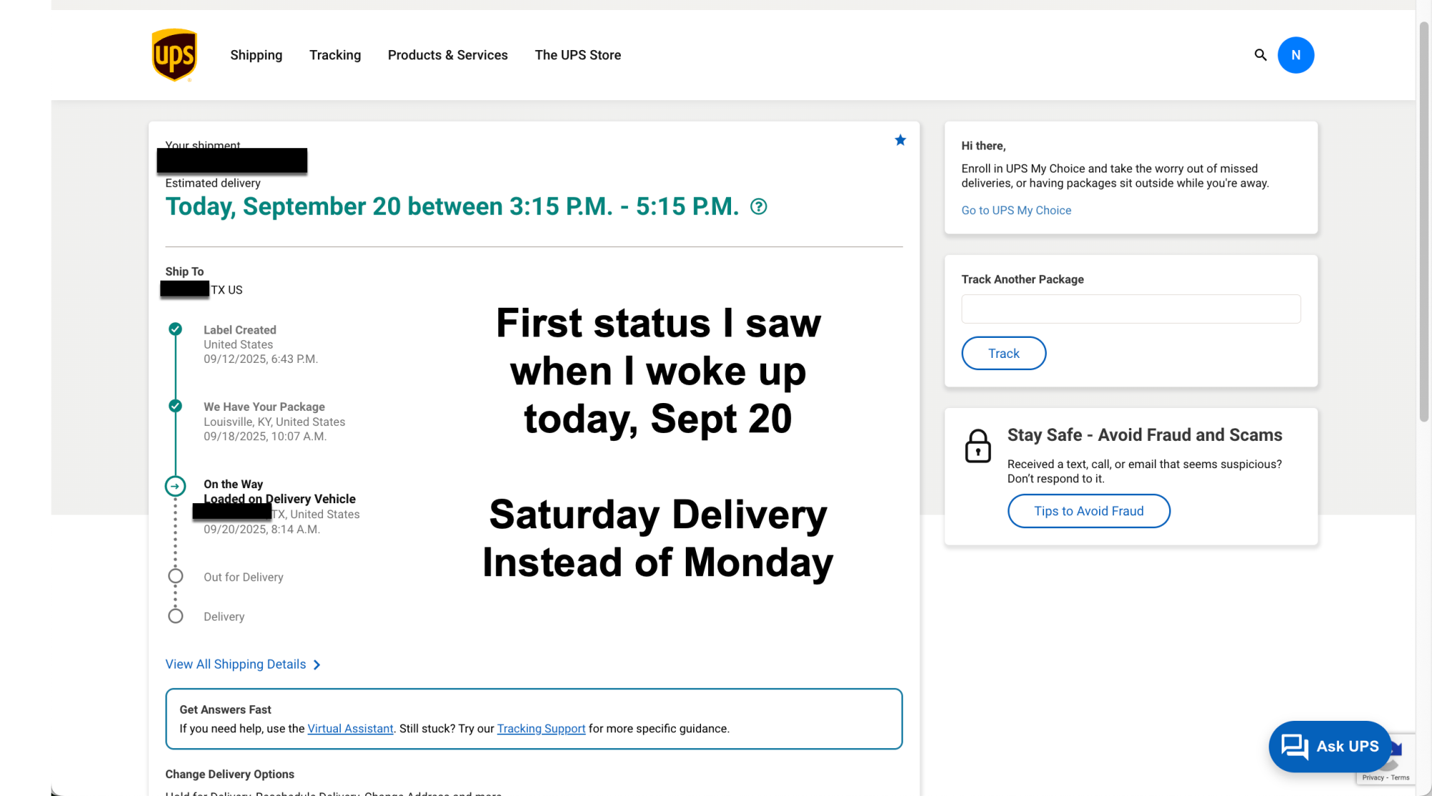The height and width of the screenshot is (796, 1432).
Task: Follow the Go to UPS My Choice link
Action: point(1016,210)
